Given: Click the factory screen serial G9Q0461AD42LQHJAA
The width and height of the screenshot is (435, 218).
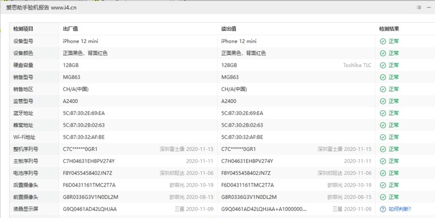Looking at the screenshot, I should tap(90, 209).
